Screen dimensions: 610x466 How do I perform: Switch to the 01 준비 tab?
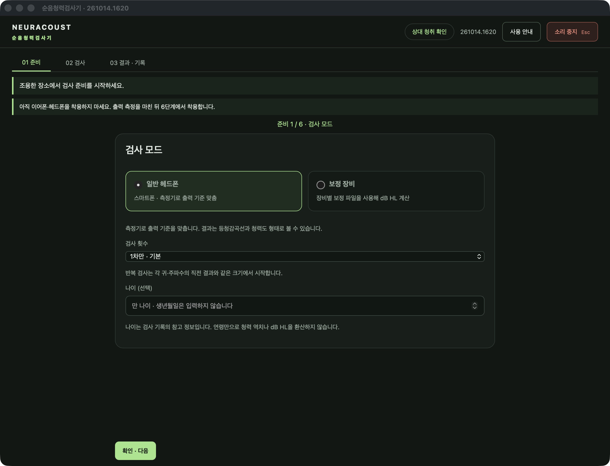click(31, 62)
